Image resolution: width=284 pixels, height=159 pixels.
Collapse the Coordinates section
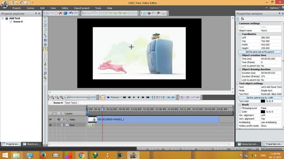[x=240, y=34]
